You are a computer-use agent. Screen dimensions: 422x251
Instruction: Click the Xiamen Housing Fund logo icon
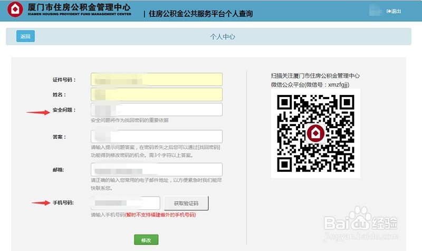(15, 9)
